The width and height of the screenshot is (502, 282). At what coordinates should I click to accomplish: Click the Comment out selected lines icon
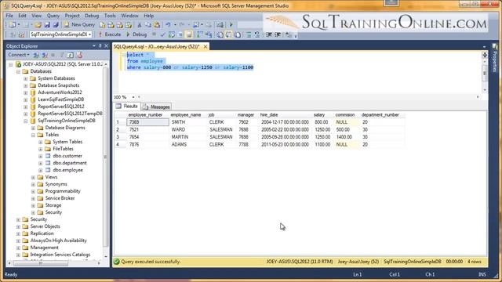[249, 34]
